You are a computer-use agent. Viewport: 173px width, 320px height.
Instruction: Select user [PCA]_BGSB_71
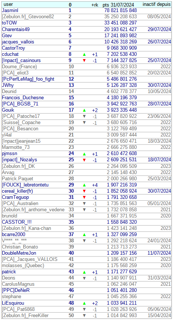click(x=20, y=104)
